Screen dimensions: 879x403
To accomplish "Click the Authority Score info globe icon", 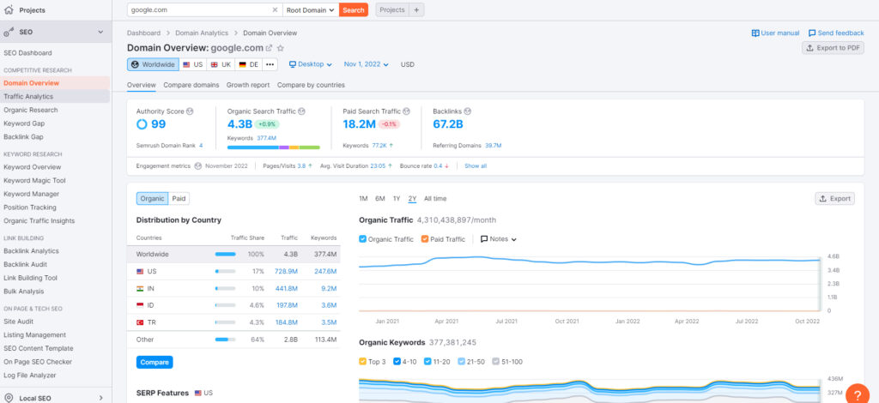I will click(x=190, y=111).
